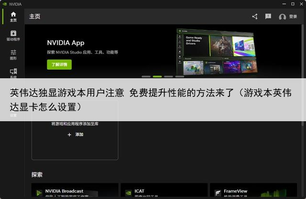Click the share icon in the header
306x199 pixels.
pos(255,17)
